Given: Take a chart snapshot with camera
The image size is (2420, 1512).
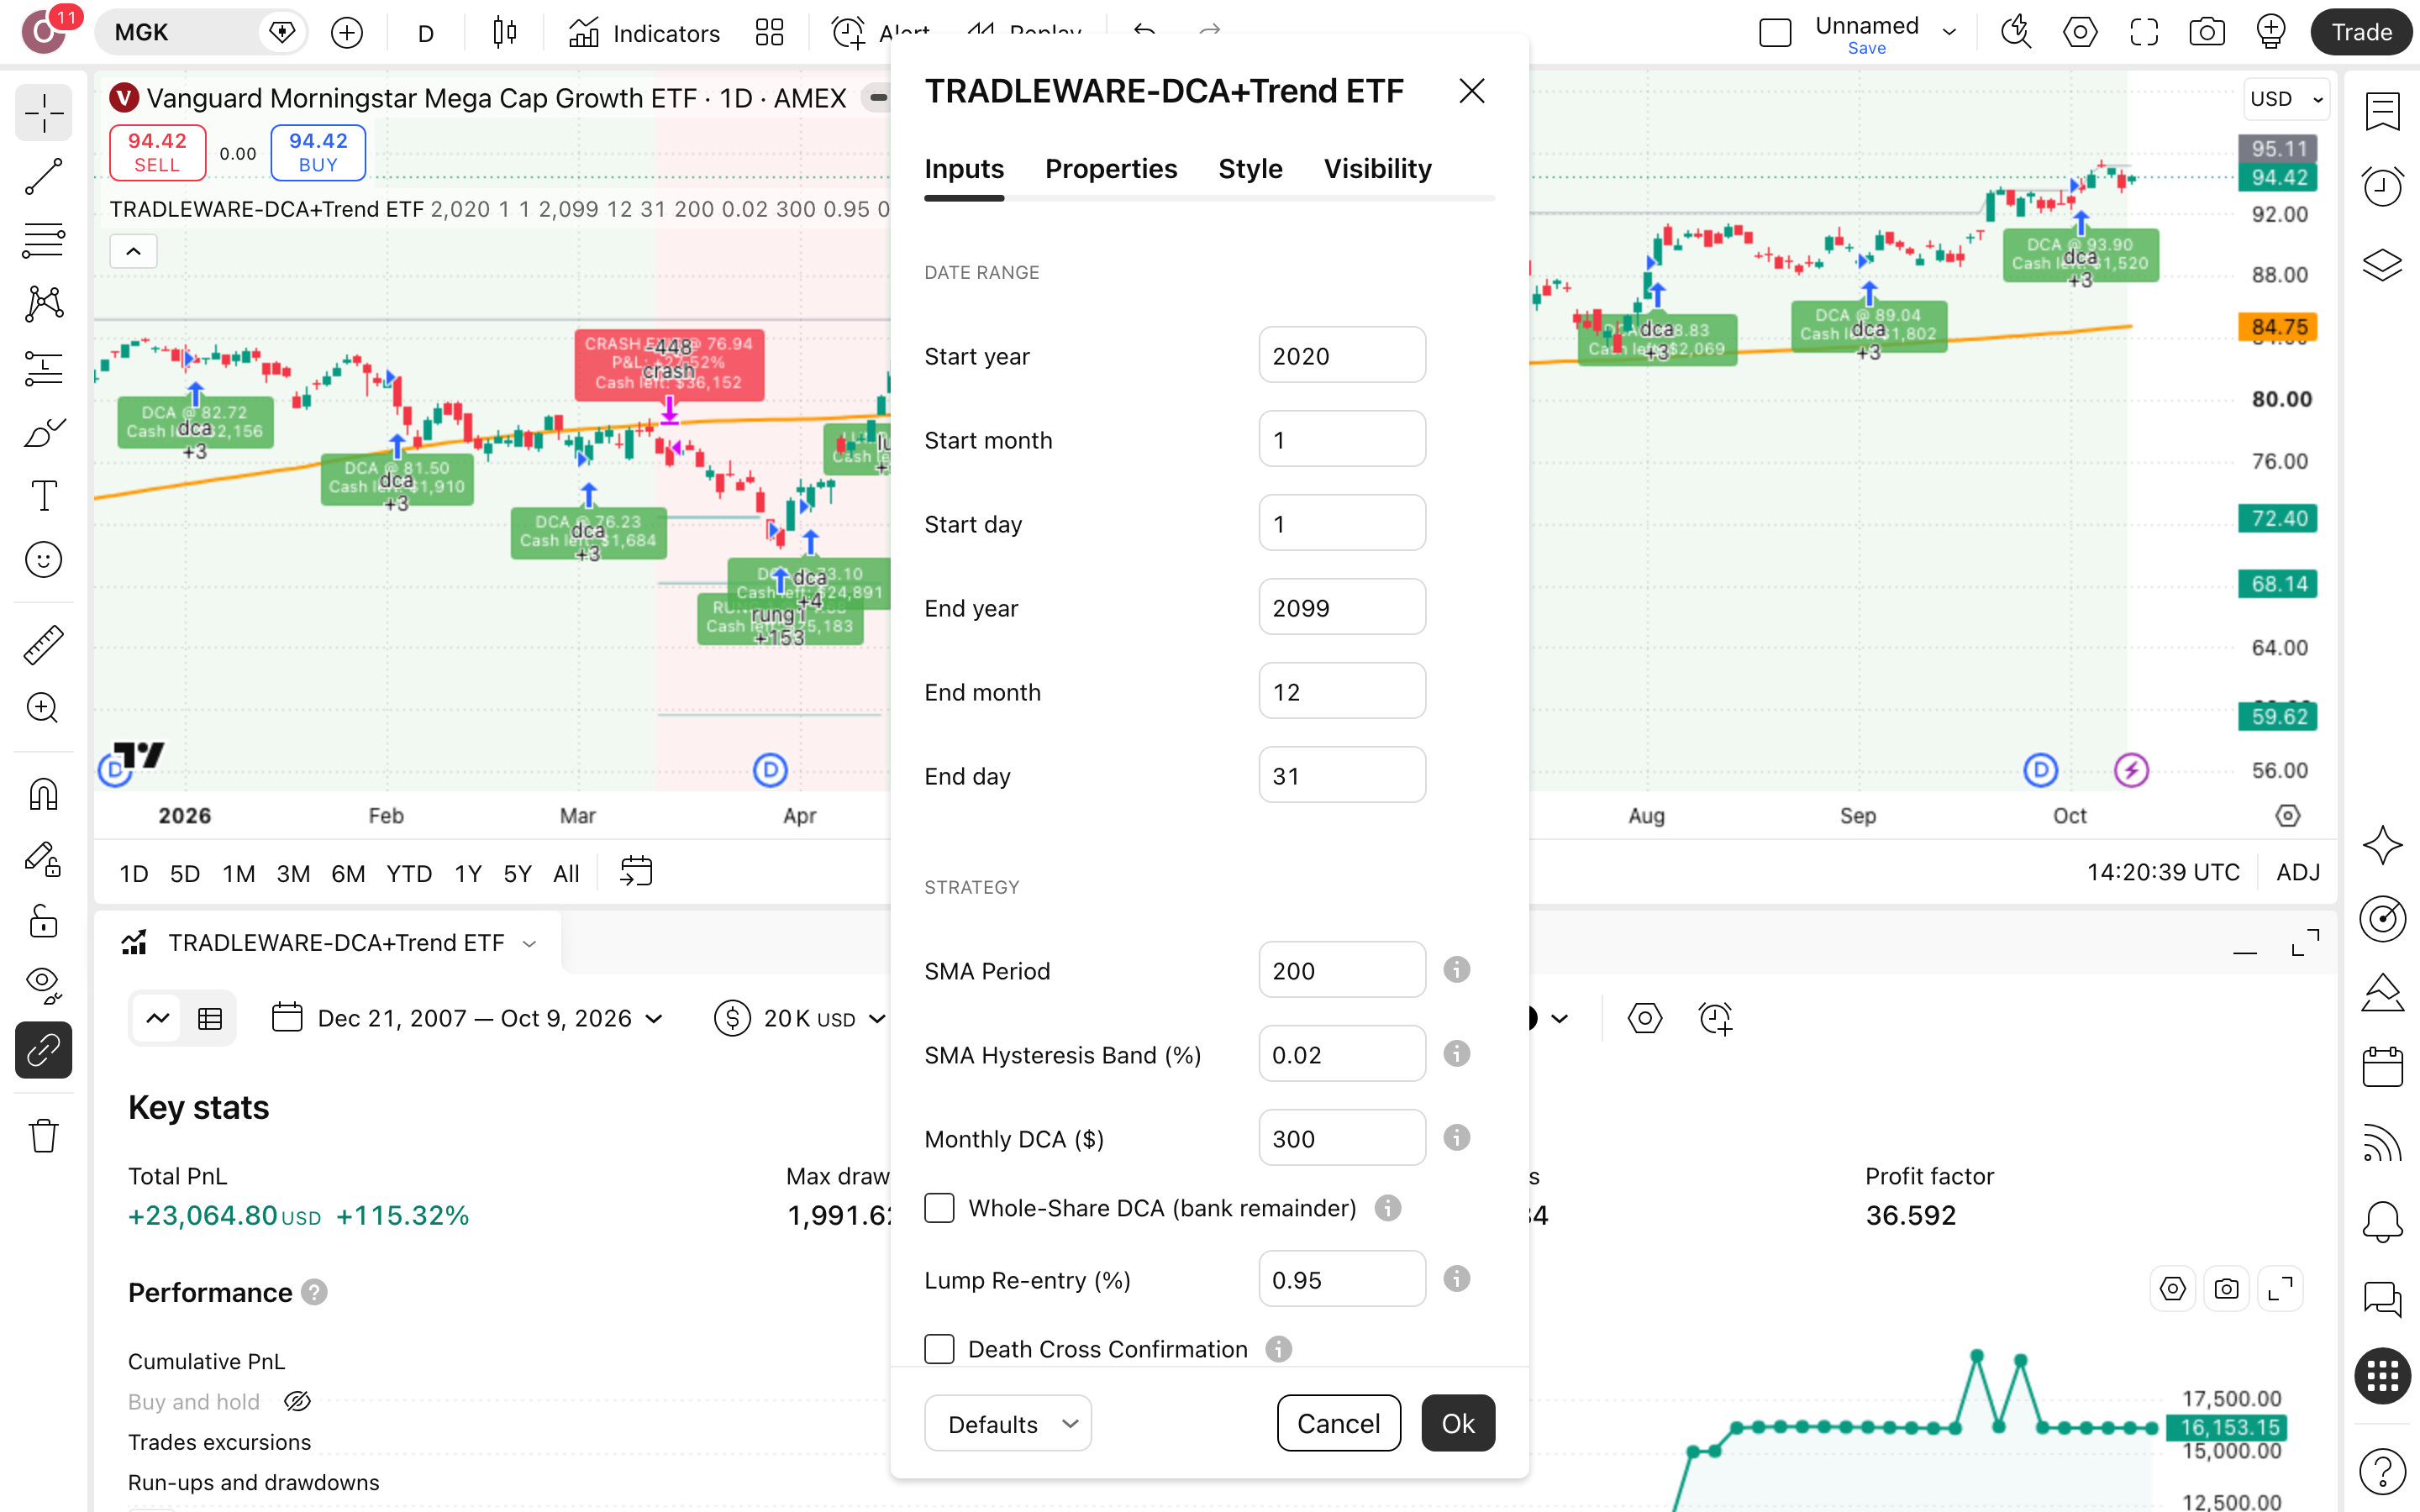Looking at the screenshot, I should pos(2206,33).
